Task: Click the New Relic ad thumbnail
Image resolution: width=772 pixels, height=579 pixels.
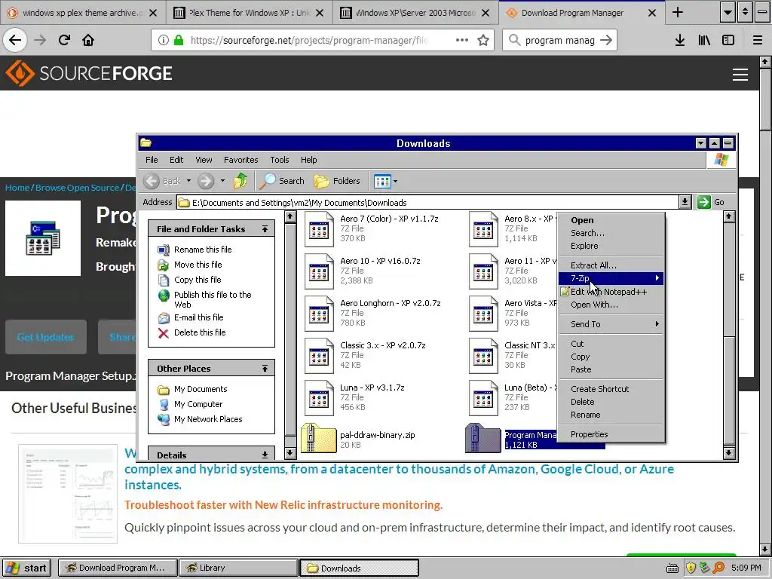Action: (68, 493)
